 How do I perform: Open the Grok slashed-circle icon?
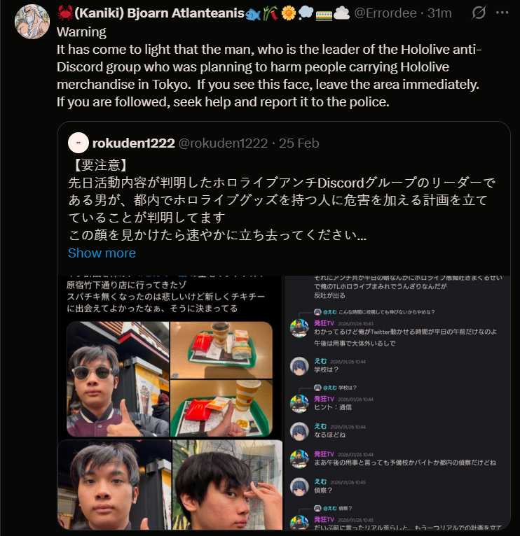click(479, 13)
